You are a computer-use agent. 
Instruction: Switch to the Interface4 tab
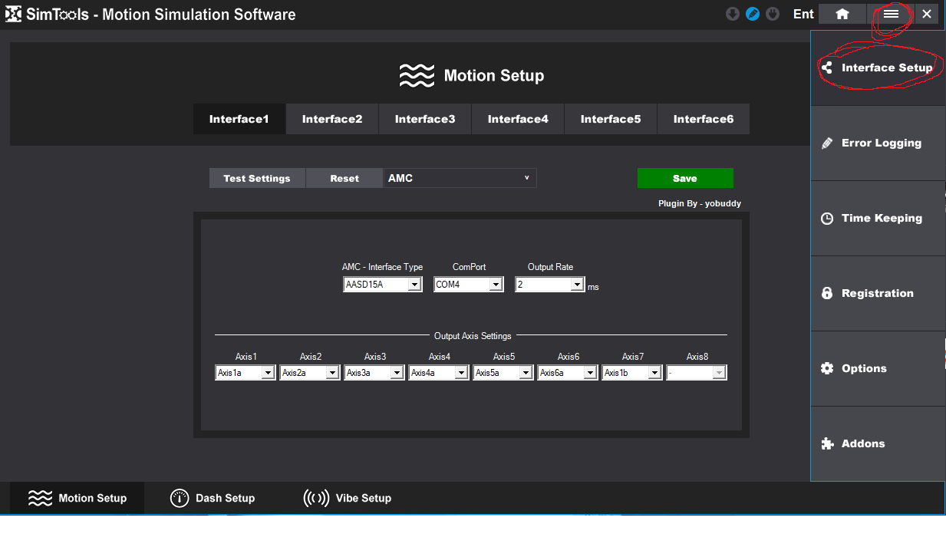coord(518,119)
